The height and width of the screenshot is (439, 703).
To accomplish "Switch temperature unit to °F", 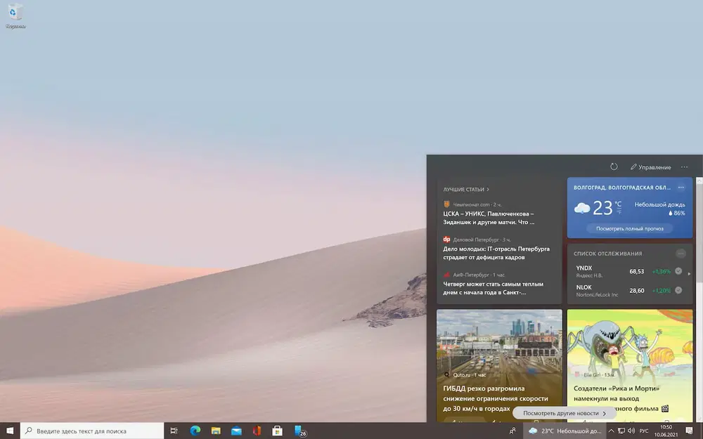I will 619,212.
